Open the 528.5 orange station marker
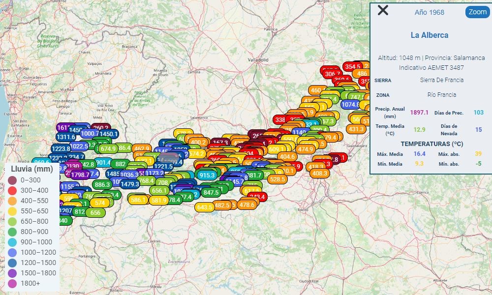The image size is (492, 295). click(277, 179)
